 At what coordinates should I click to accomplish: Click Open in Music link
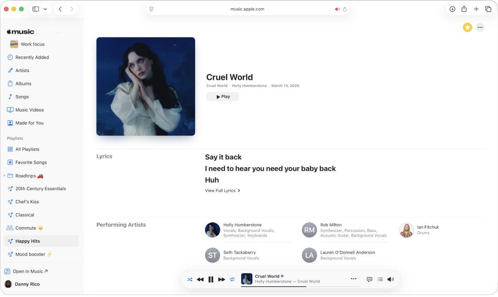27,271
